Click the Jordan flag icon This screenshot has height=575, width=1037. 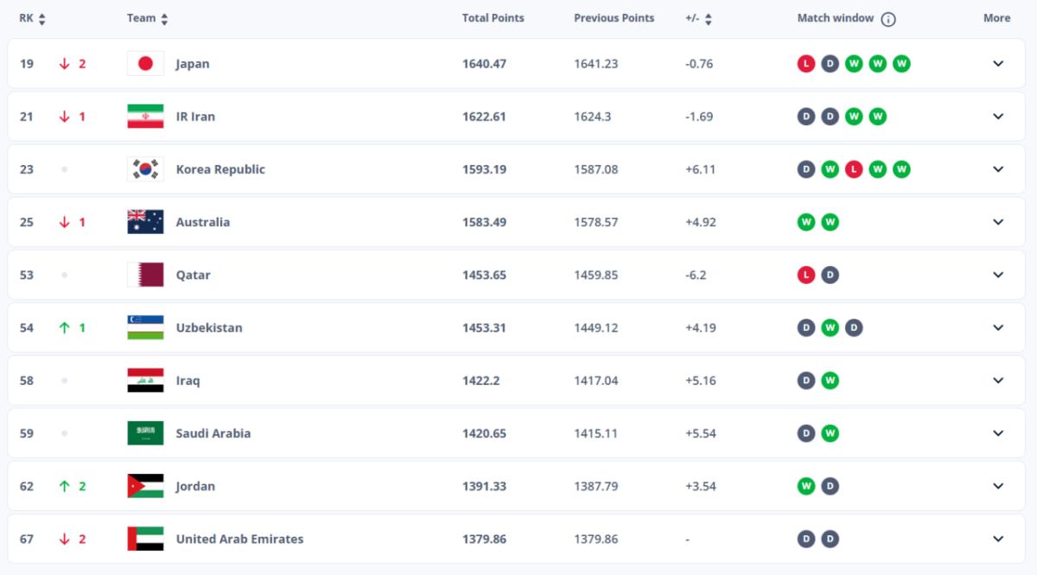pos(145,486)
